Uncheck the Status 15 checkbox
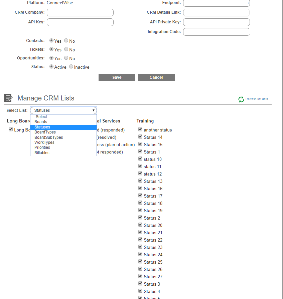Image resolution: width=283 pixels, height=299 pixels. point(140,144)
